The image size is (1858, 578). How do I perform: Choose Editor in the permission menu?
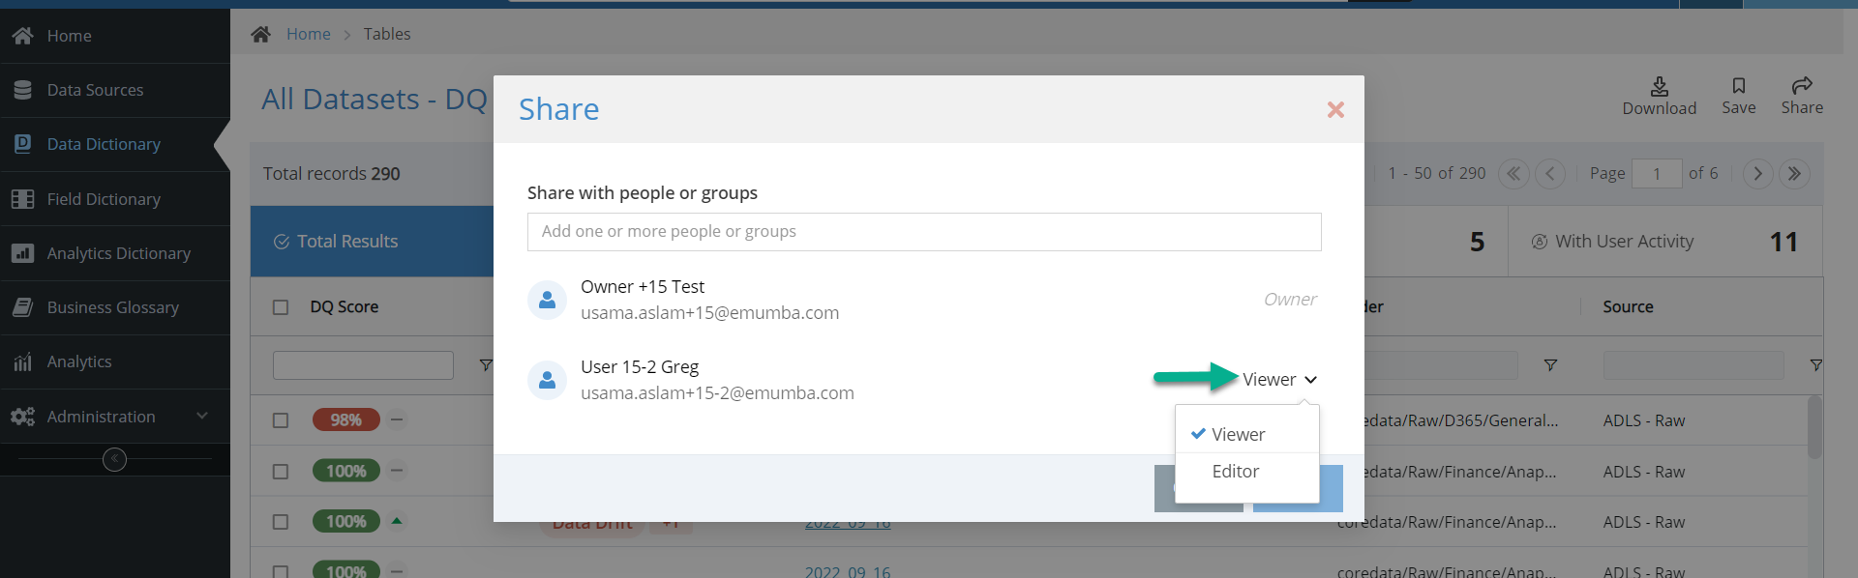(x=1247, y=472)
